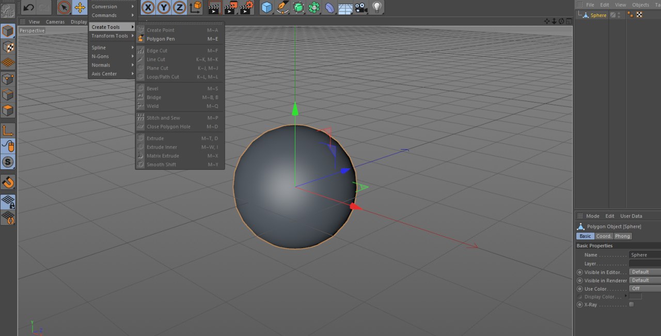Open Object Manager Edit menu
Screen dimensions: 661x336
pos(604,5)
